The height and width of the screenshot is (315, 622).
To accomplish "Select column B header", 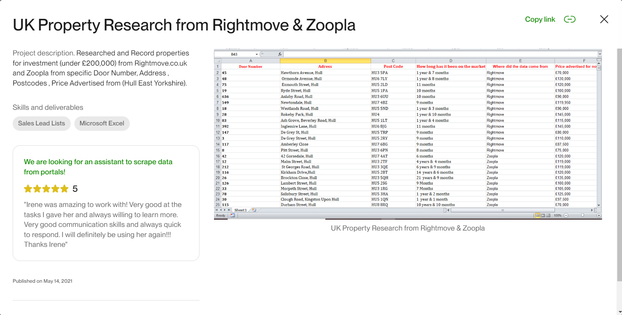I will (325, 61).
